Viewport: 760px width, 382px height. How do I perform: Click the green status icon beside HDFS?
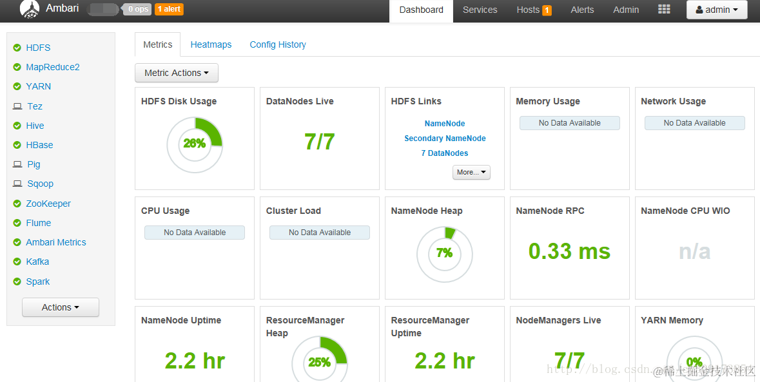coord(17,48)
